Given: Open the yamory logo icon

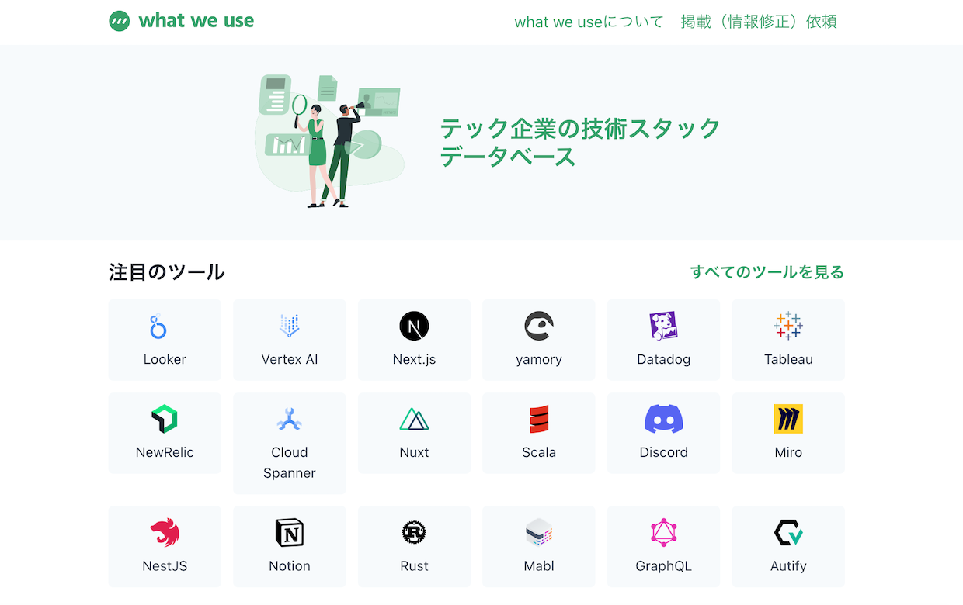Looking at the screenshot, I should coord(539,327).
